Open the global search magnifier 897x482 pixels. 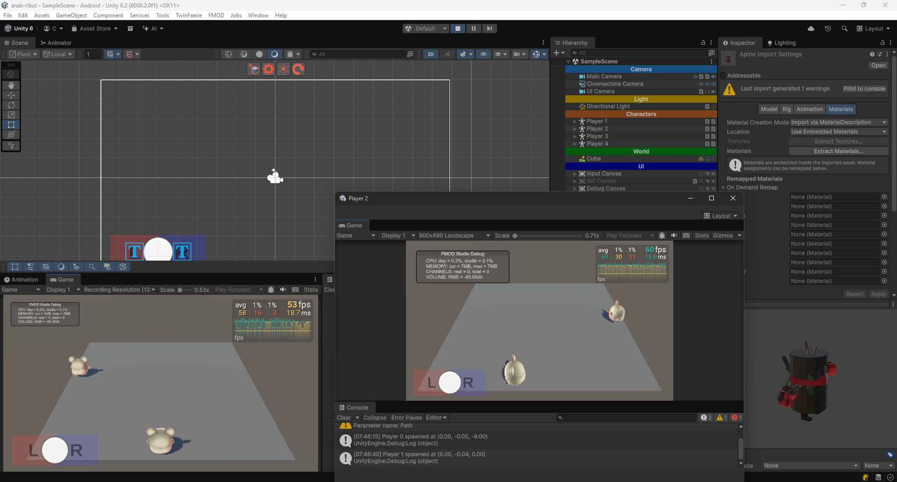[844, 28]
